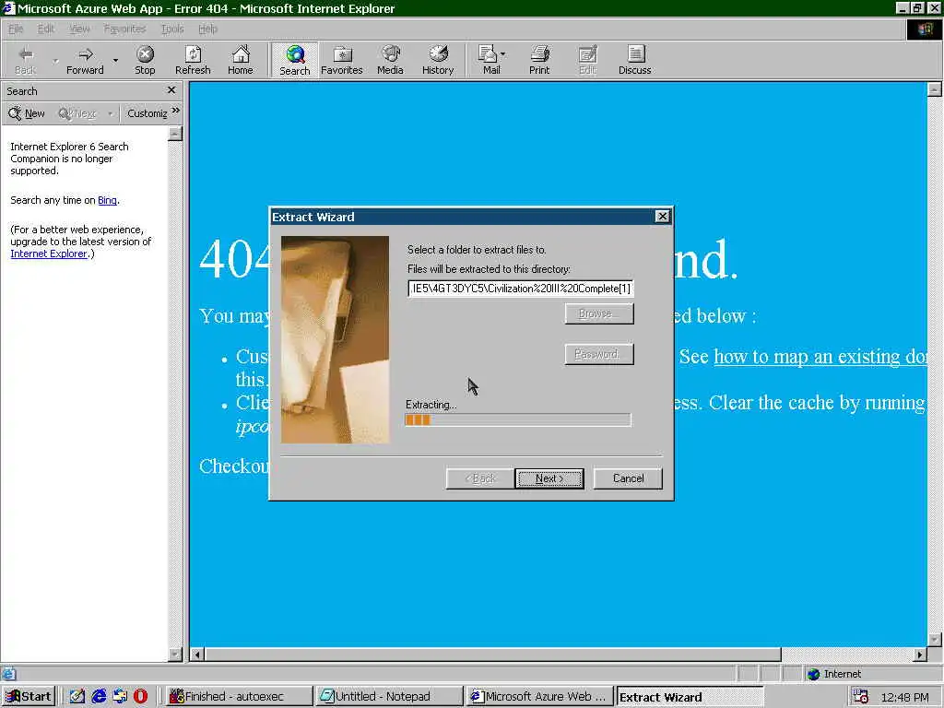Viewport: 944px width, 708px height.
Task: Launch Internet Explorer from Quick Launch
Action: (x=99, y=697)
